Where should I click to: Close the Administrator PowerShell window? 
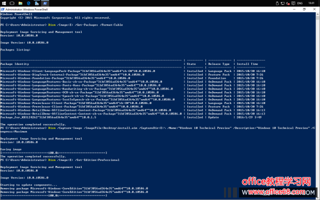click(x=314, y=9)
